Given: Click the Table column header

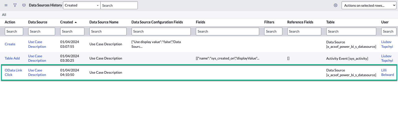Looking at the screenshot, I should pyautogui.click(x=330, y=22).
